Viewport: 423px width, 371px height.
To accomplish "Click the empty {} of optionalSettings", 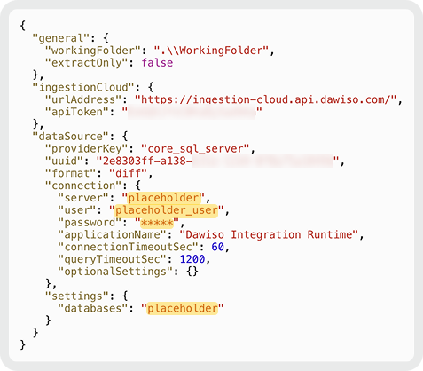I will 192,272.
